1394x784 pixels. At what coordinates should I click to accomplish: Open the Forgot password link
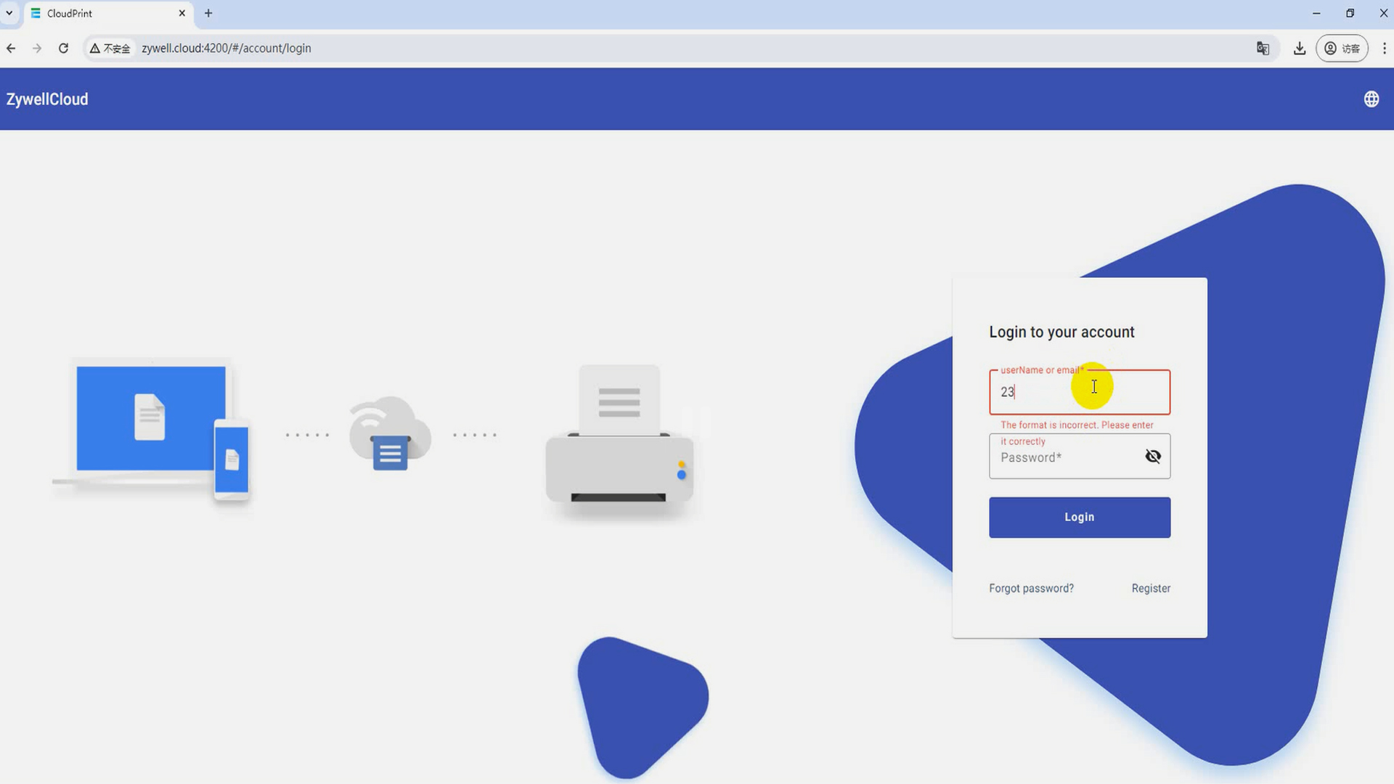1031,588
